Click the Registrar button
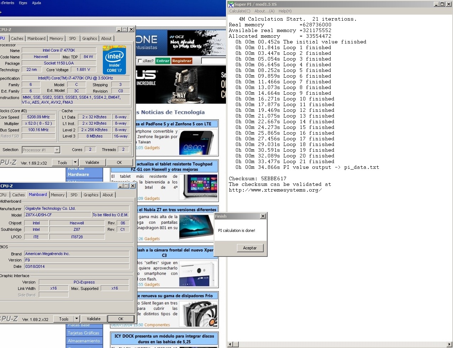453x348 pixels. point(182,61)
